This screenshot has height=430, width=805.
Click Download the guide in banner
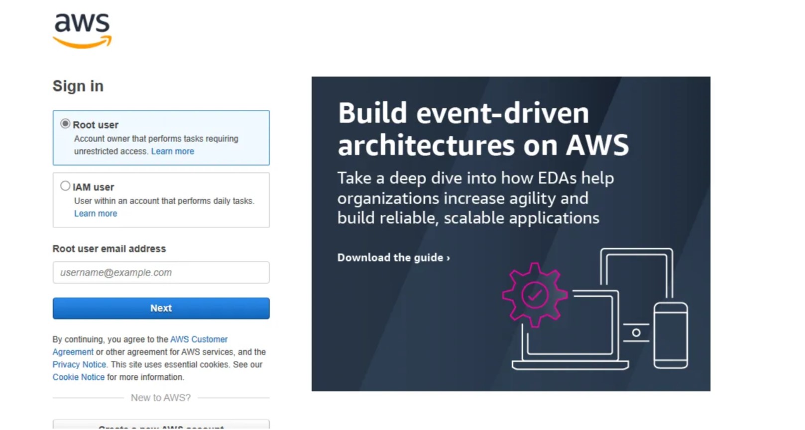tap(393, 258)
